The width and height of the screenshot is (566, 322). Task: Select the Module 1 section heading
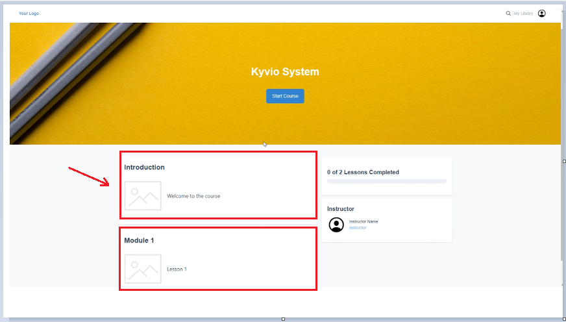[x=139, y=241]
